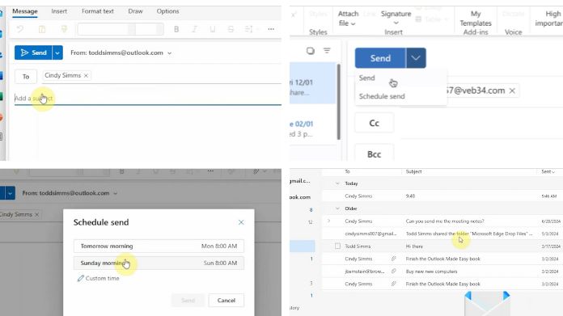563x316 pixels.
Task: Click the clipboard Paste icon
Action: click(42, 29)
